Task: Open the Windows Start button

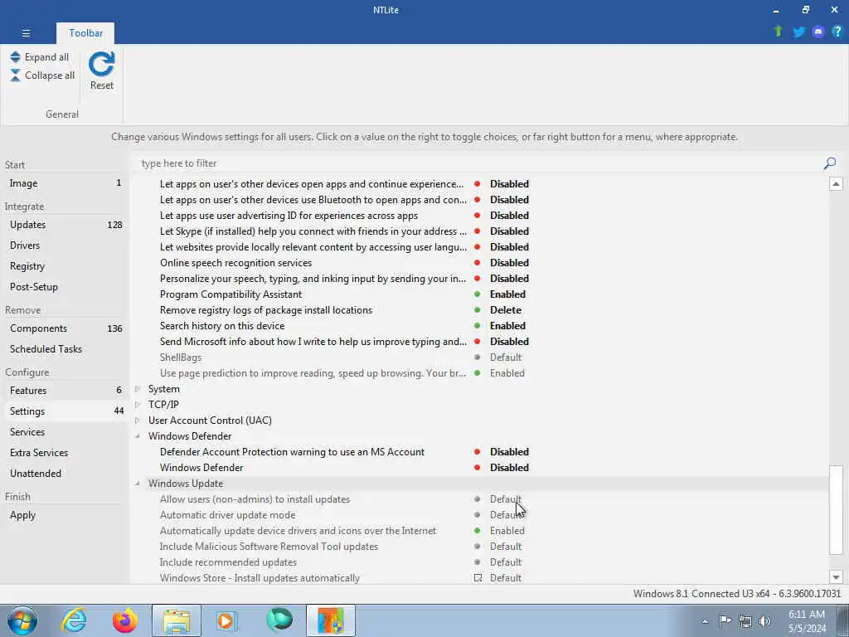Action: pos(22,620)
